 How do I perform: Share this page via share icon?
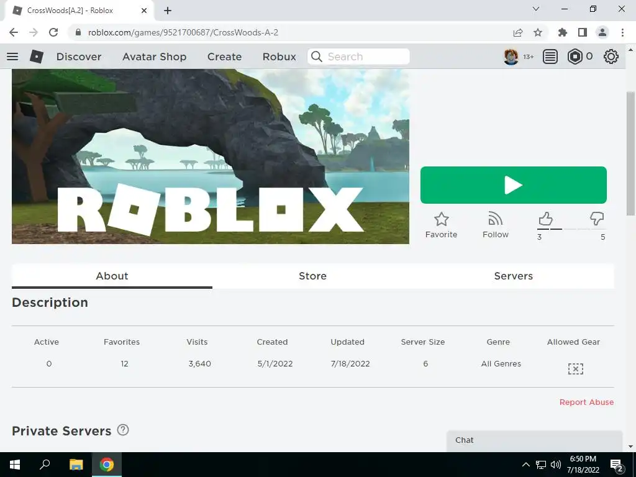click(518, 32)
